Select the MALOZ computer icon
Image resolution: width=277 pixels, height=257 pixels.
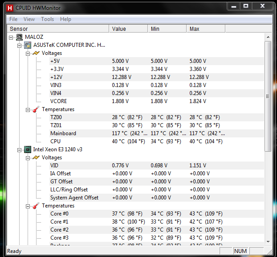coord(19,37)
